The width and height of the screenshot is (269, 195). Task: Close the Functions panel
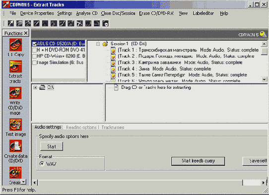pyautogui.click(x=26, y=33)
